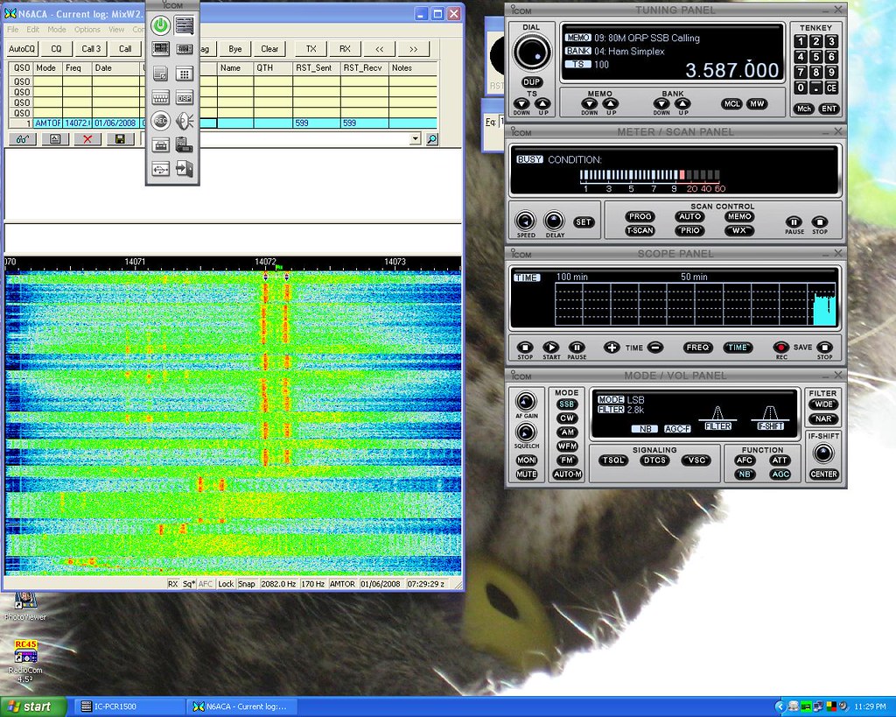Open the PhotoViewer desktop shortcut
This screenshot has width=896, height=717.
tap(25, 606)
